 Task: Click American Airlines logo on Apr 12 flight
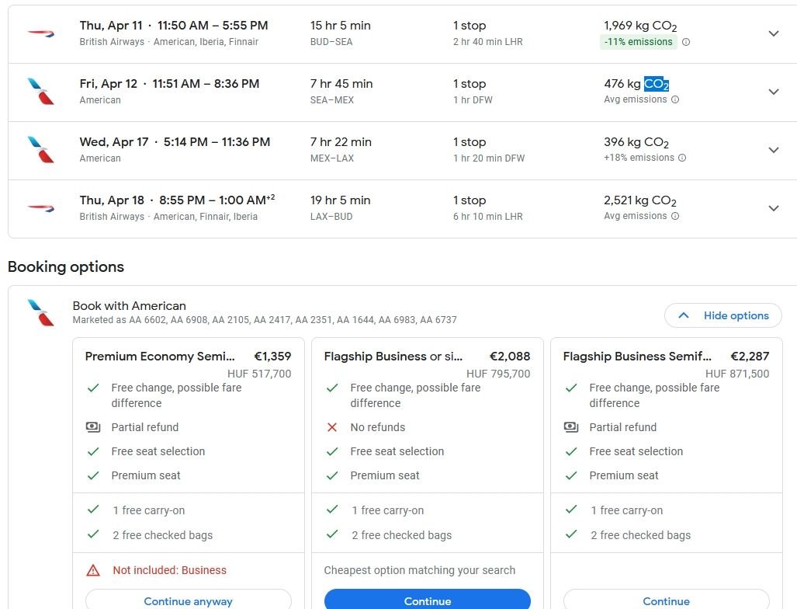click(40, 92)
